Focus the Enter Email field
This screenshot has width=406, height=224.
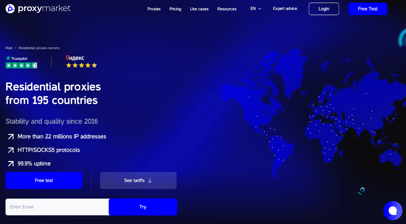point(57,207)
